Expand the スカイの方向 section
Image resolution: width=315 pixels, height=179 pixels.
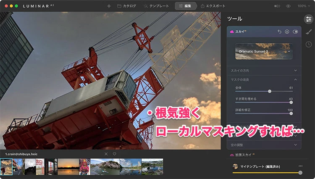click(x=295, y=71)
